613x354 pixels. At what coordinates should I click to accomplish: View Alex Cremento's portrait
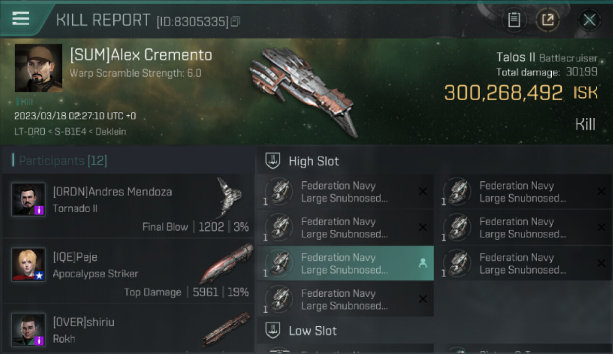tap(39, 68)
